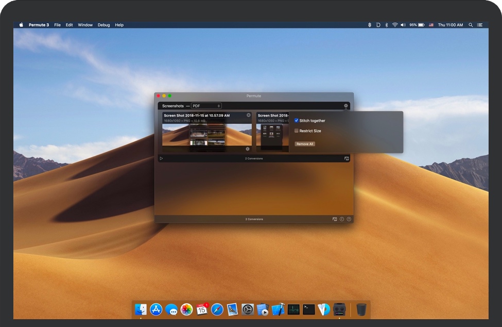Screen dimensions: 502x327
Task: Open settings gear on first screenshot thumbnail
Action: tap(248, 149)
